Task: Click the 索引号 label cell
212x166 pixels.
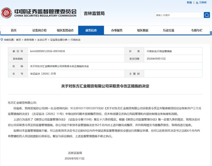Action: 18,51
